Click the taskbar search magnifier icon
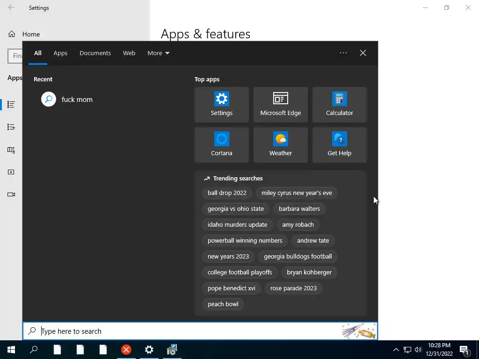Viewport: 479px width, 359px height. pos(34,350)
